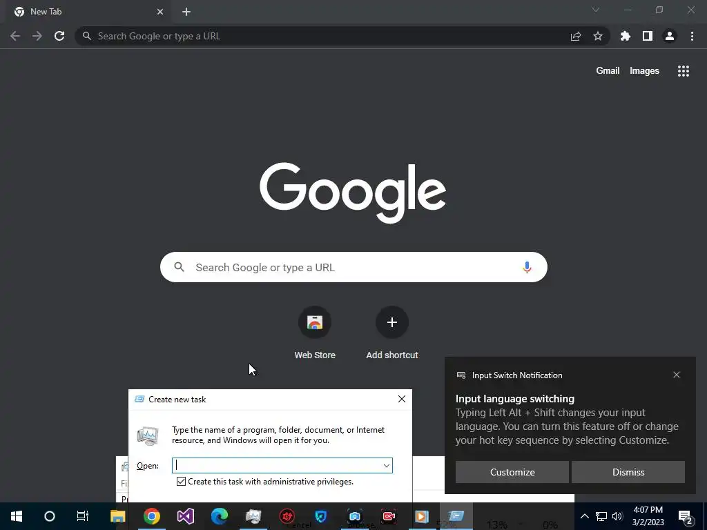
Task: Open Visual Studio from the taskbar
Action: (x=185, y=516)
